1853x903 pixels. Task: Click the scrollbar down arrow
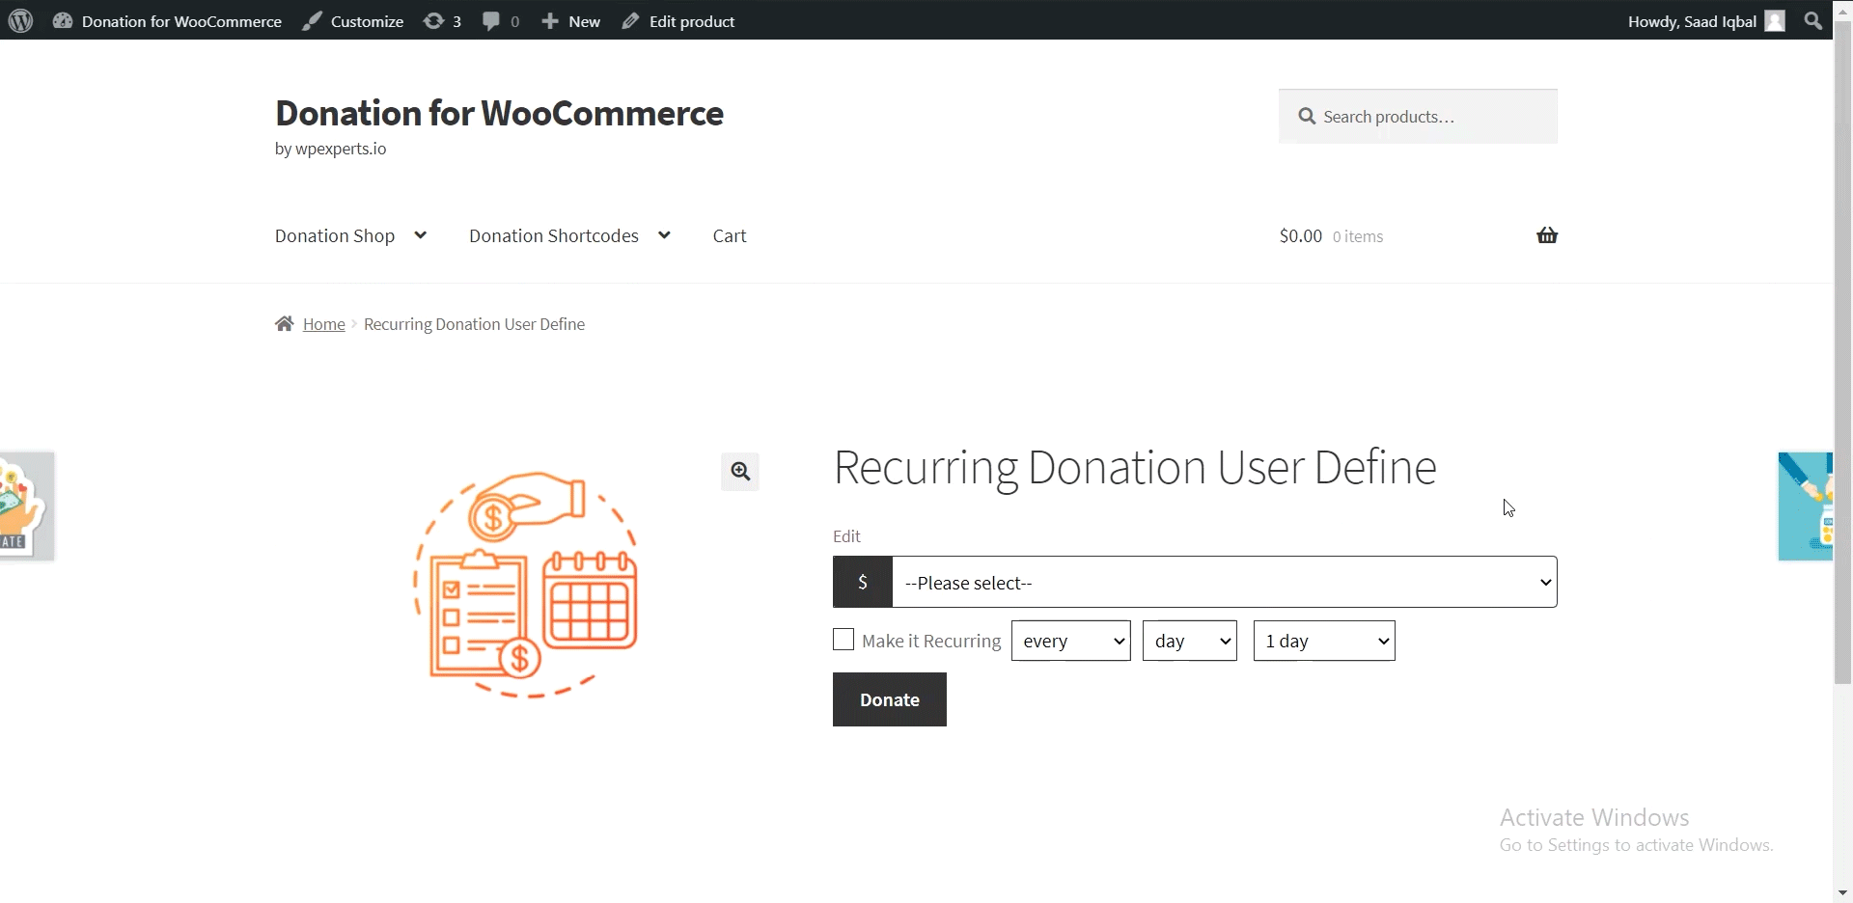click(x=1843, y=893)
